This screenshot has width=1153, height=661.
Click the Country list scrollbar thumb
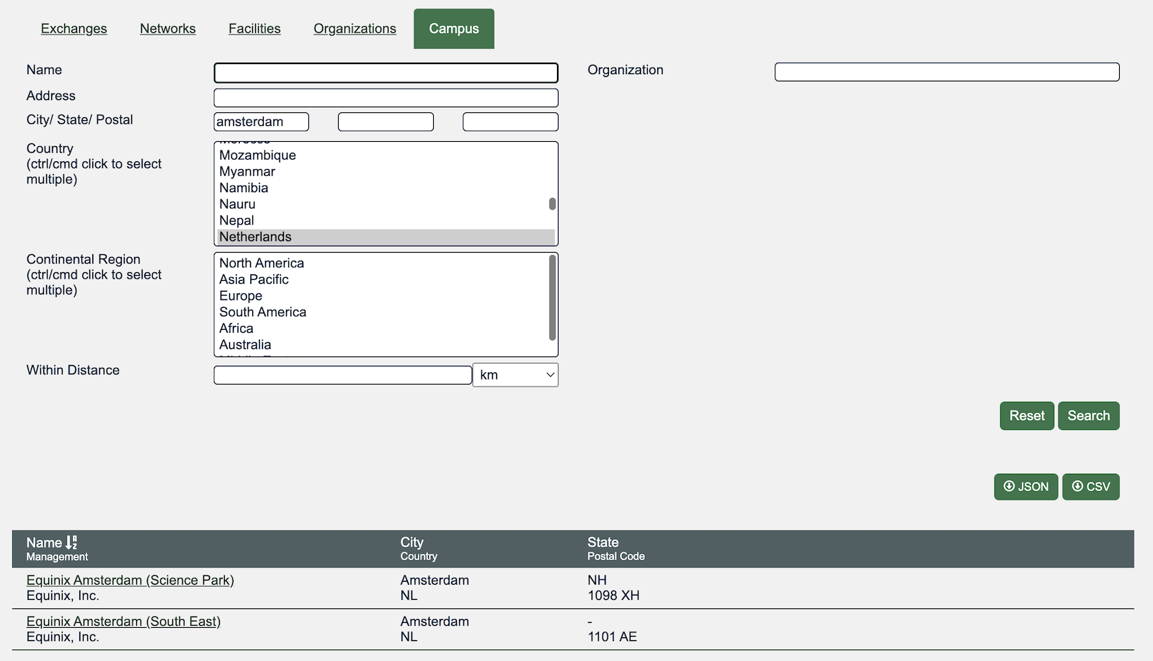pyautogui.click(x=553, y=204)
